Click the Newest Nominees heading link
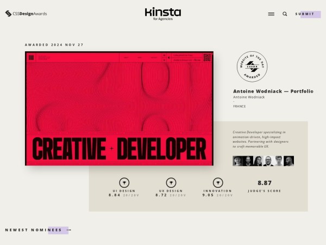The image size is (326, 245). pos(33,230)
